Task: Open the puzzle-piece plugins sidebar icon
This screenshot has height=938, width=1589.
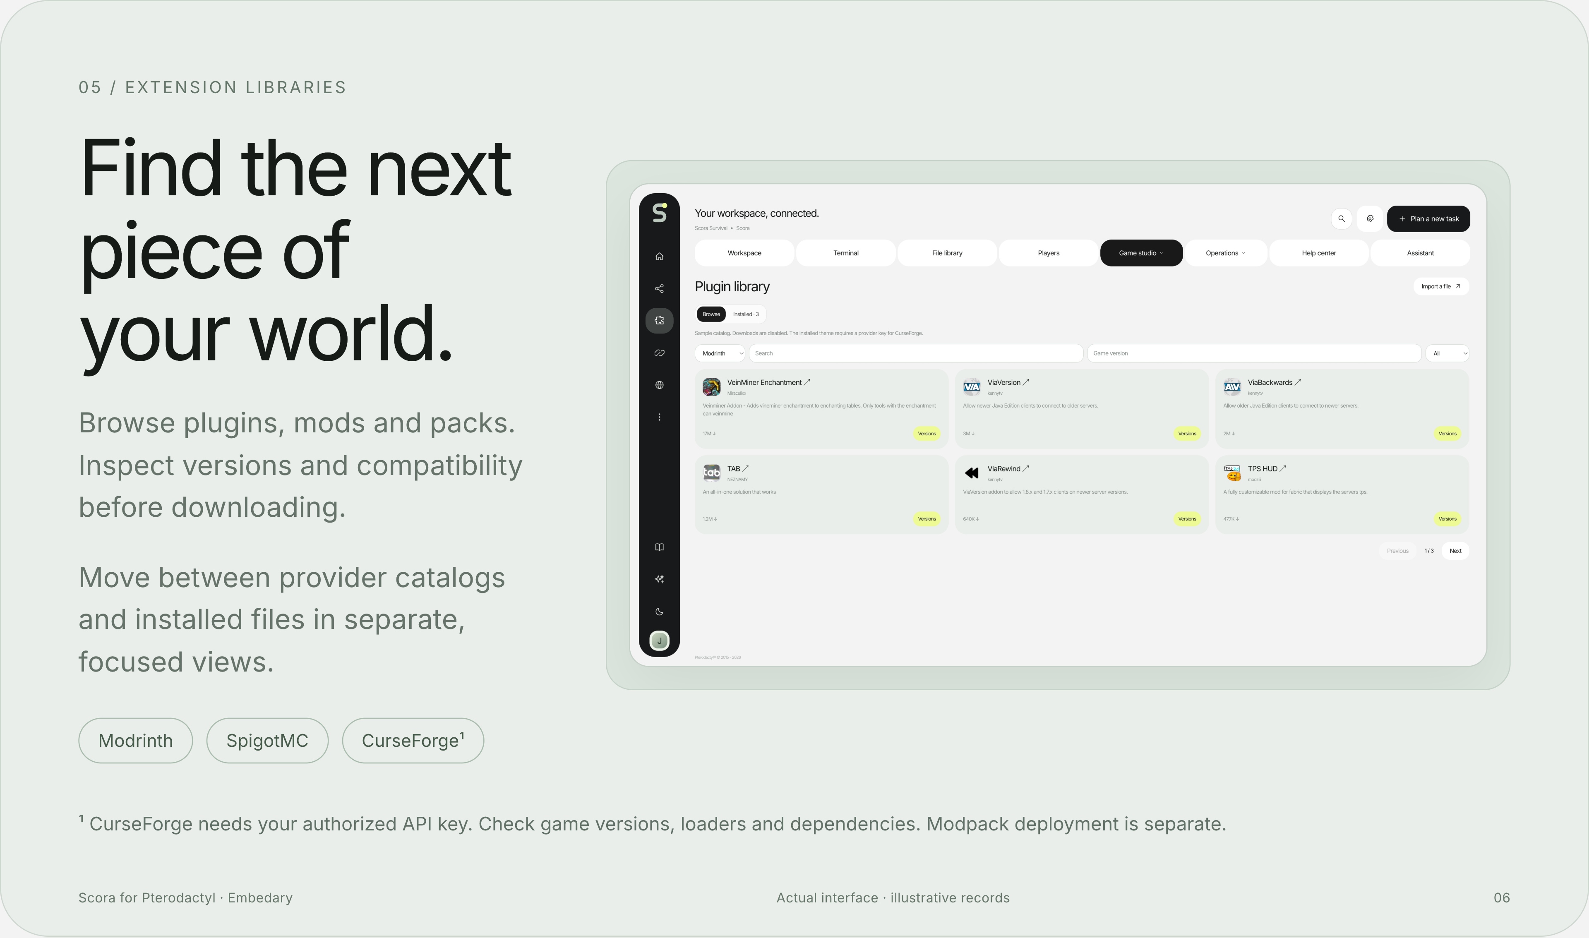Action: (659, 321)
